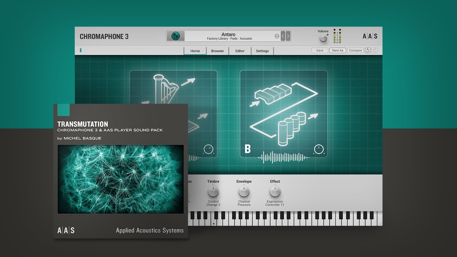This screenshot has height=257, width=457.
Task: Click the AAS logo in Chromaphone header
Action: point(370,36)
